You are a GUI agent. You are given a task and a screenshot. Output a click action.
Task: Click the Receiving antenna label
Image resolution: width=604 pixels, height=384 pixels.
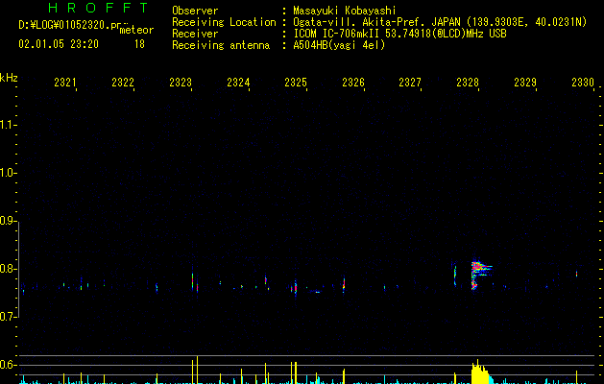[x=221, y=45]
